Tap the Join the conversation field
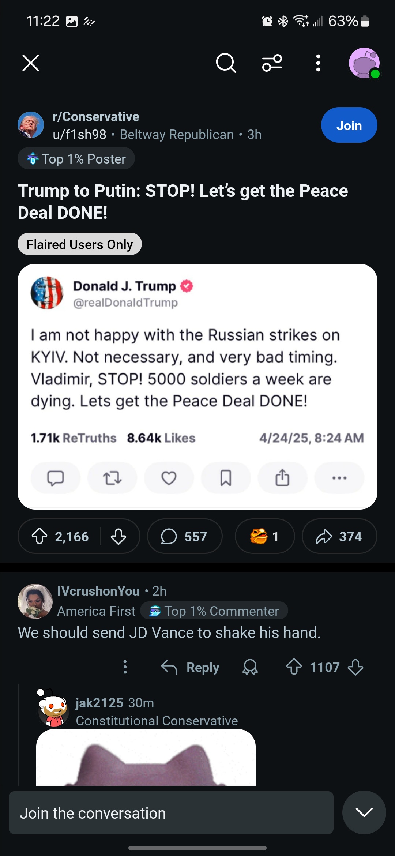 pos(171,813)
